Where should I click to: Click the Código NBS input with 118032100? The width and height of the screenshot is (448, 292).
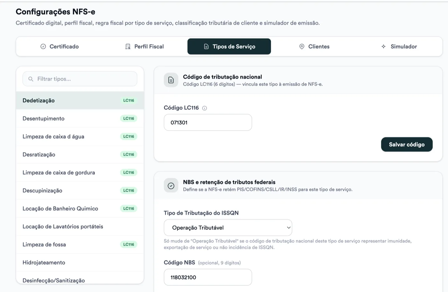(x=208, y=277)
